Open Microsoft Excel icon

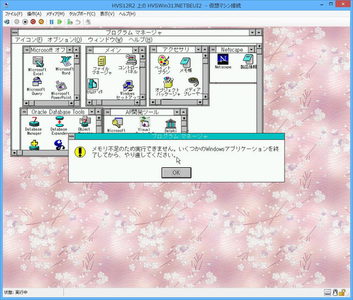click(x=38, y=66)
